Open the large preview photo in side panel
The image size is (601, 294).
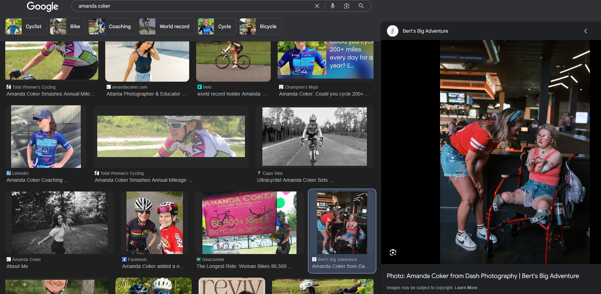[515, 152]
